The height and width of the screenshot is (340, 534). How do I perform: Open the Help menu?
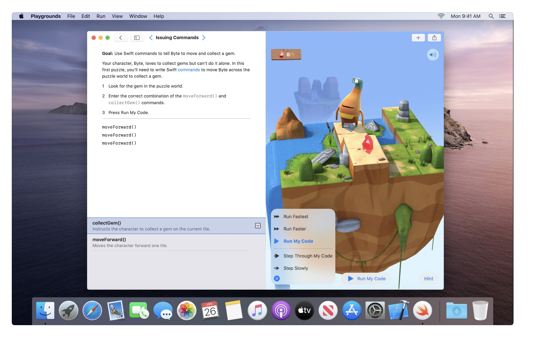pos(159,16)
